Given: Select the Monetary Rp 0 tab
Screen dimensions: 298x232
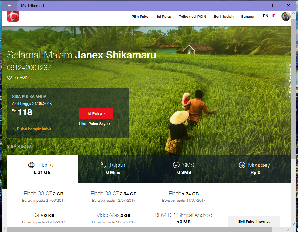Looking at the screenshot, I should coord(255,169).
